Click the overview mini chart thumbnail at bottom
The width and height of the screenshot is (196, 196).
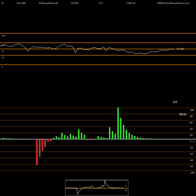[97, 188]
